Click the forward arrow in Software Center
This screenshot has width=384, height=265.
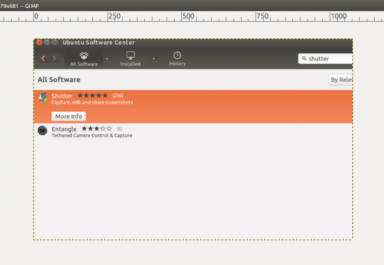[55, 58]
